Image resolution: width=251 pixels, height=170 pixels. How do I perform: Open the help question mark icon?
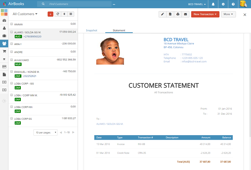233,4
